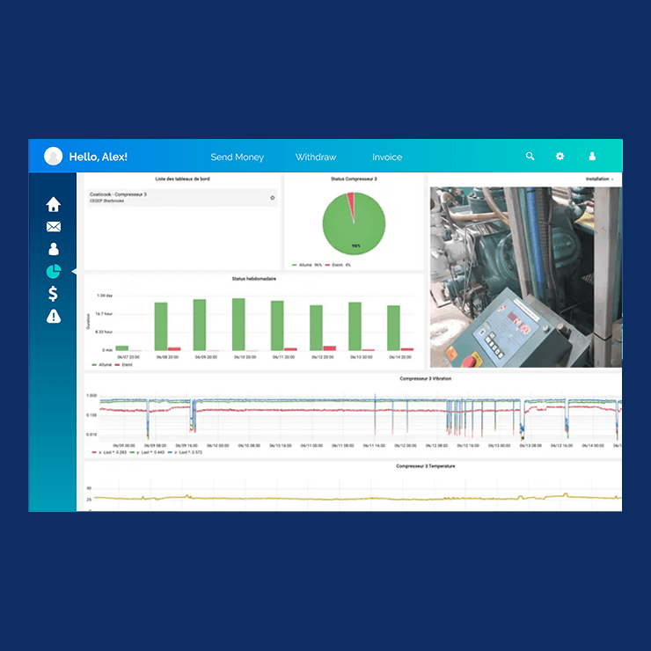651x651 pixels.
Task: Open the warning alert triangle icon
Action: coord(54,317)
